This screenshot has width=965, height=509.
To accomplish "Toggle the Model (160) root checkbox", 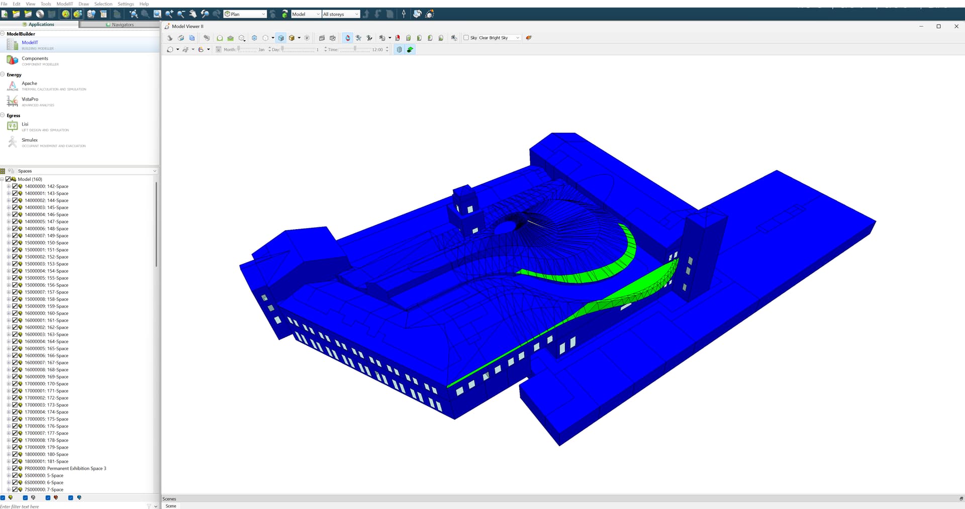I will 8,179.
